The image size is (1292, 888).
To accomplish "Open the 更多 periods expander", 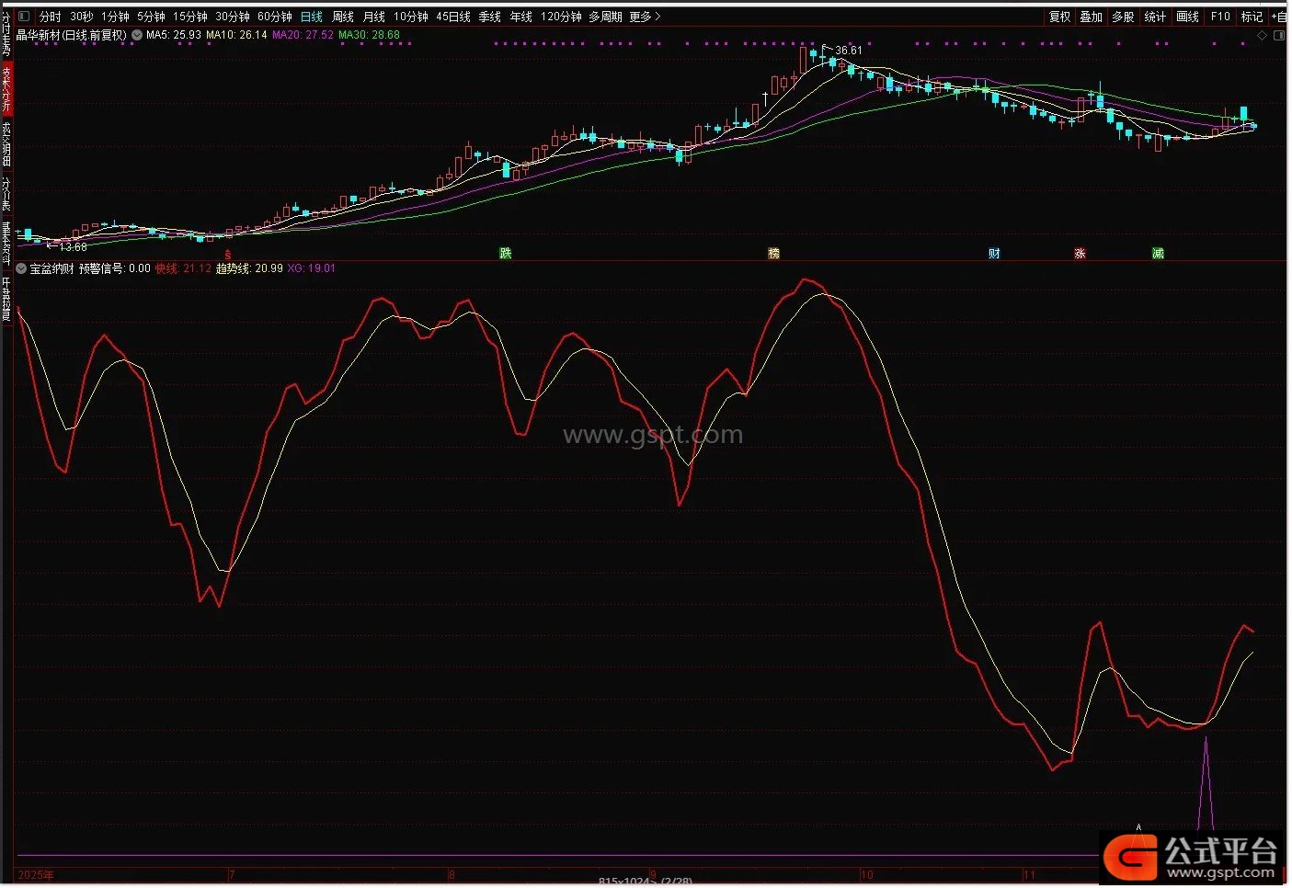I will 645,17.
